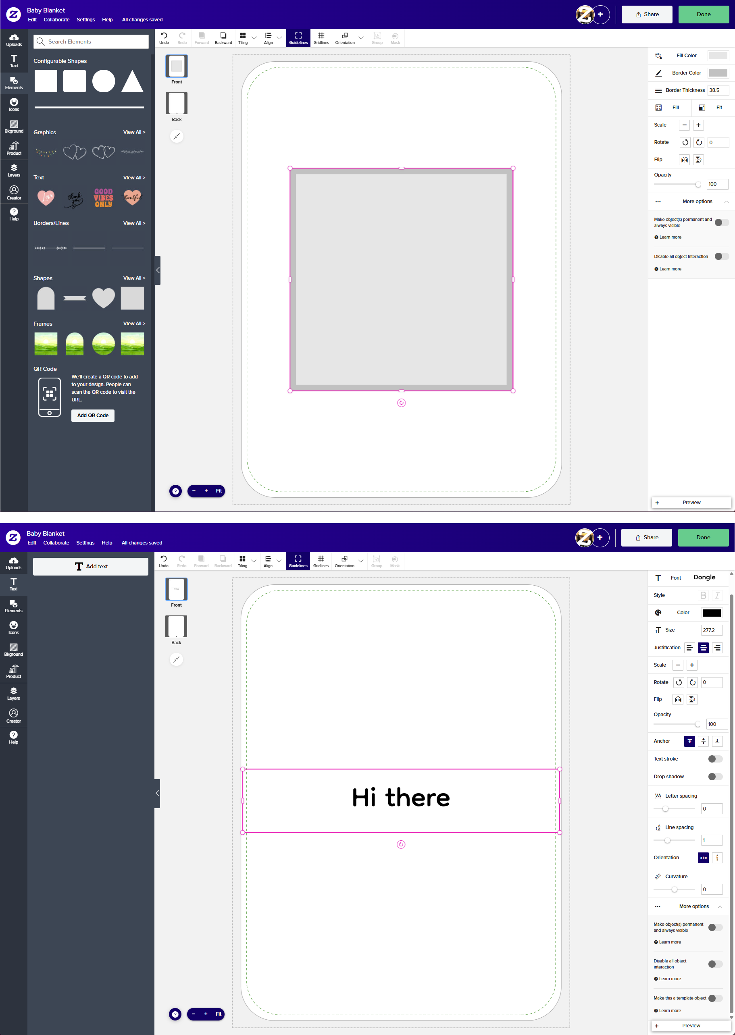Open Edit menu in upper editor
Viewport: 735px width, 1035px height.
(x=32, y=19)
